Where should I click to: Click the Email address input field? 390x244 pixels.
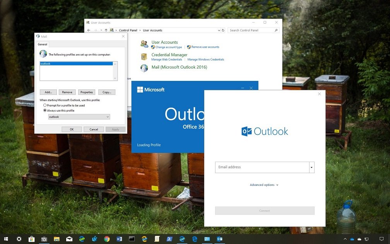coord(262,167)
